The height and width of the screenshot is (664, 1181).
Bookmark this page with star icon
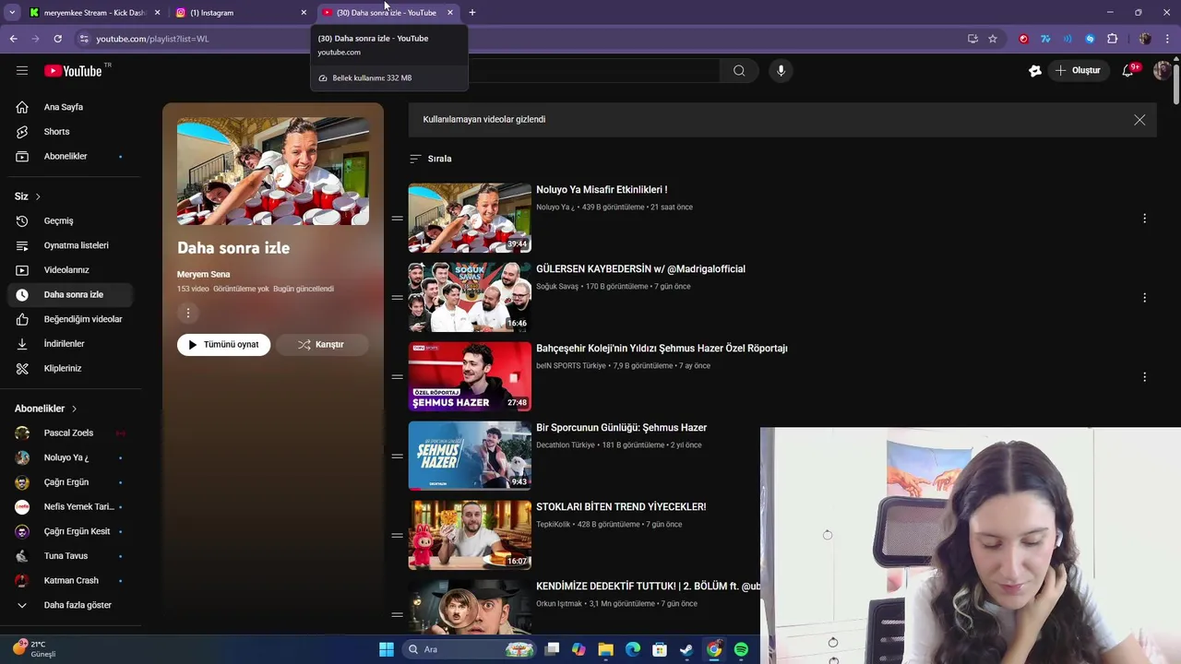point(993,39)
